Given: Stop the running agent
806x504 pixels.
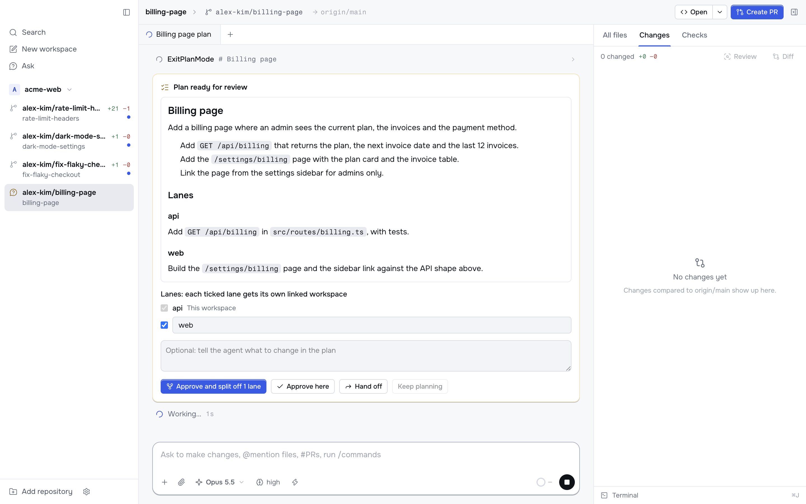Looking at the screenshot, I should (566, 482).
